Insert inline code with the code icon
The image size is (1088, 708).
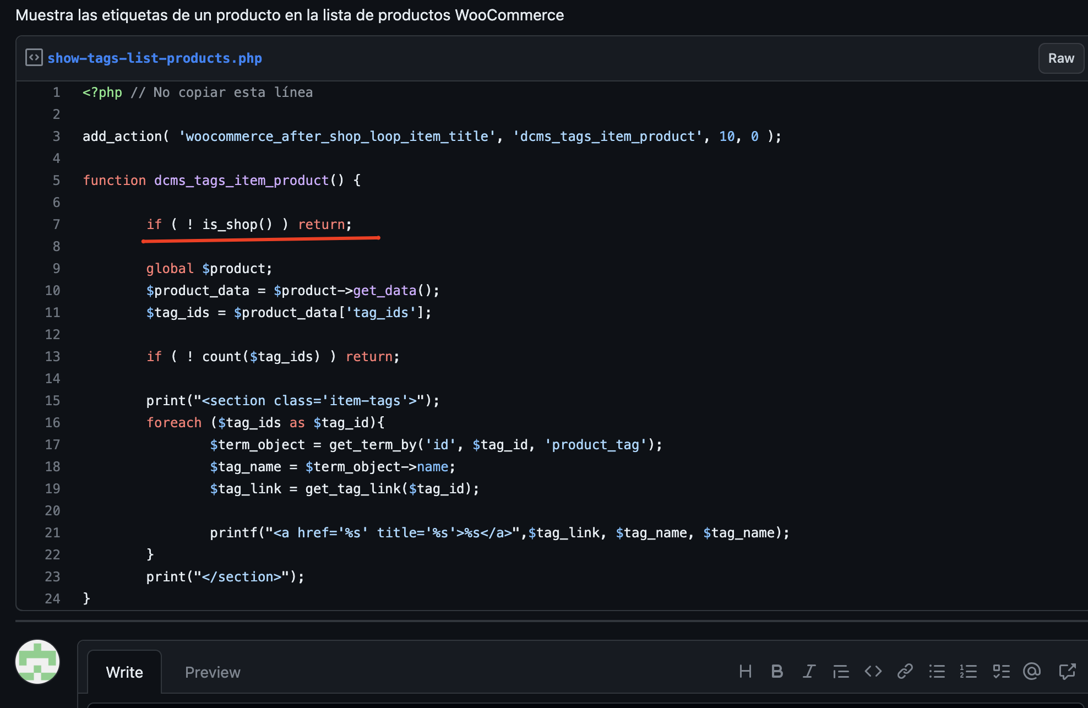tap(873, 671)
